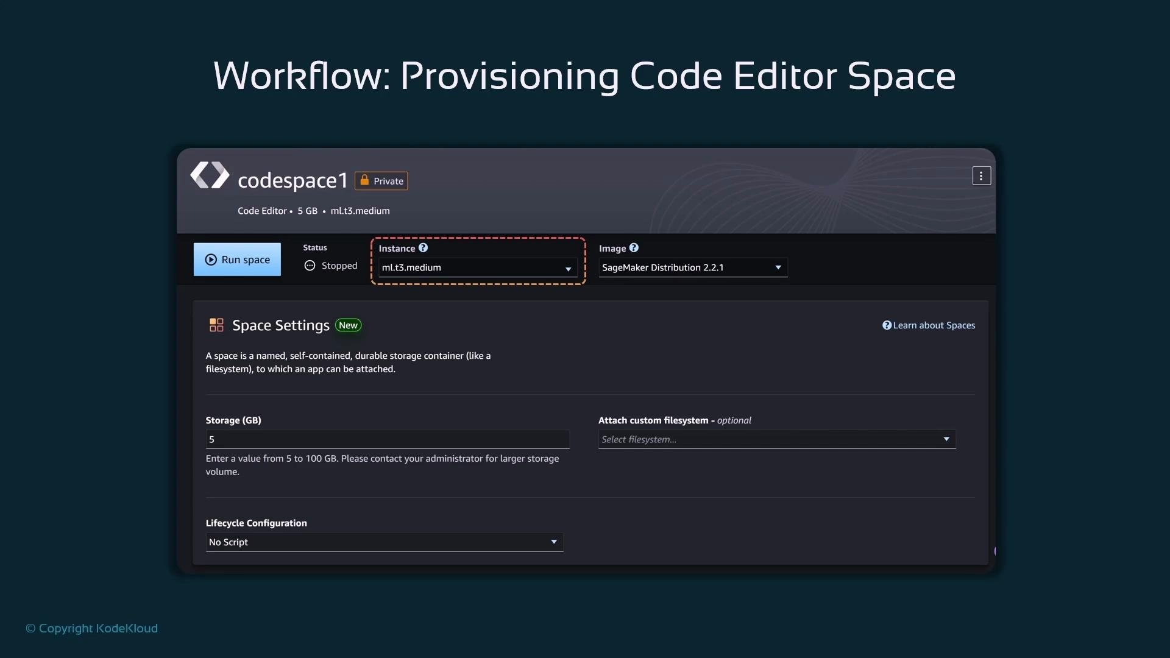Click the storage range hint text
The width and height of the screenshot is (1170, 658).
pyautogui.click(x=382, y=465)
